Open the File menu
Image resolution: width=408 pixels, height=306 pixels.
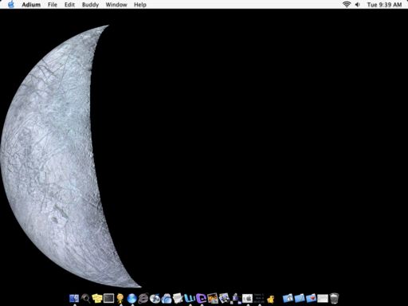coord(53,5)
